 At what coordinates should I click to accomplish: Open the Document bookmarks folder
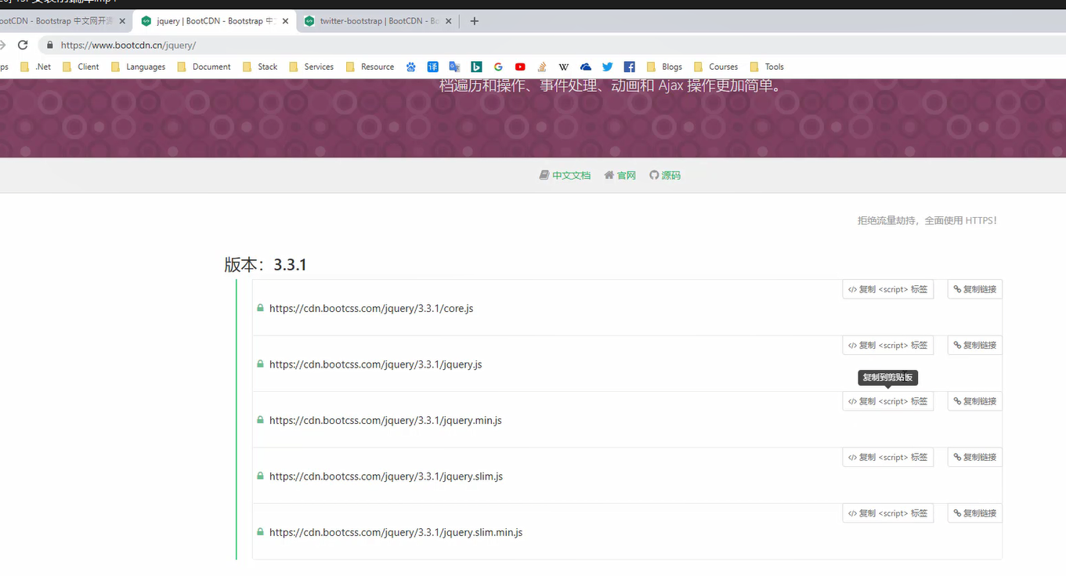pos(204,67)
